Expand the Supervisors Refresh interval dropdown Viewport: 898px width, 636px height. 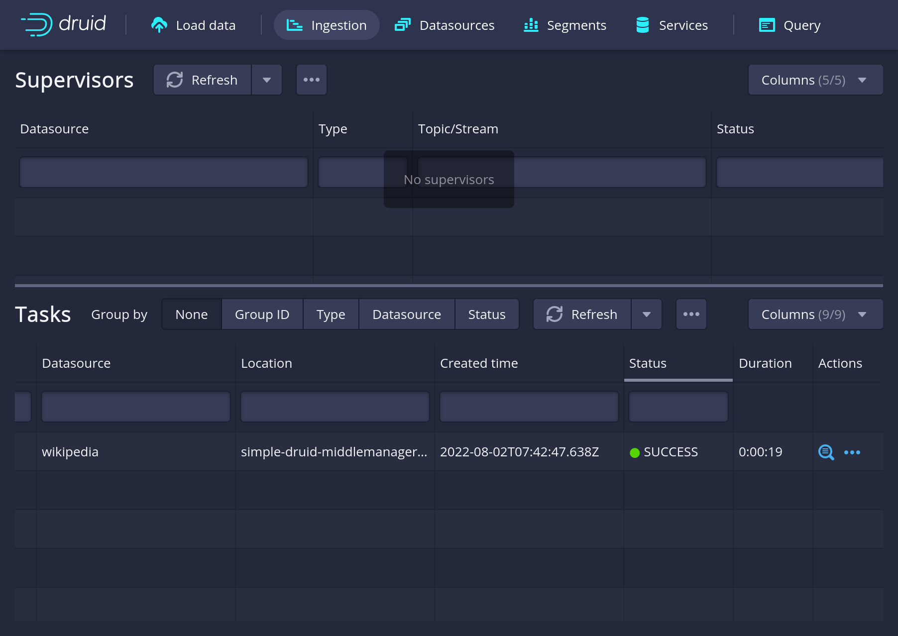[267, 80]
